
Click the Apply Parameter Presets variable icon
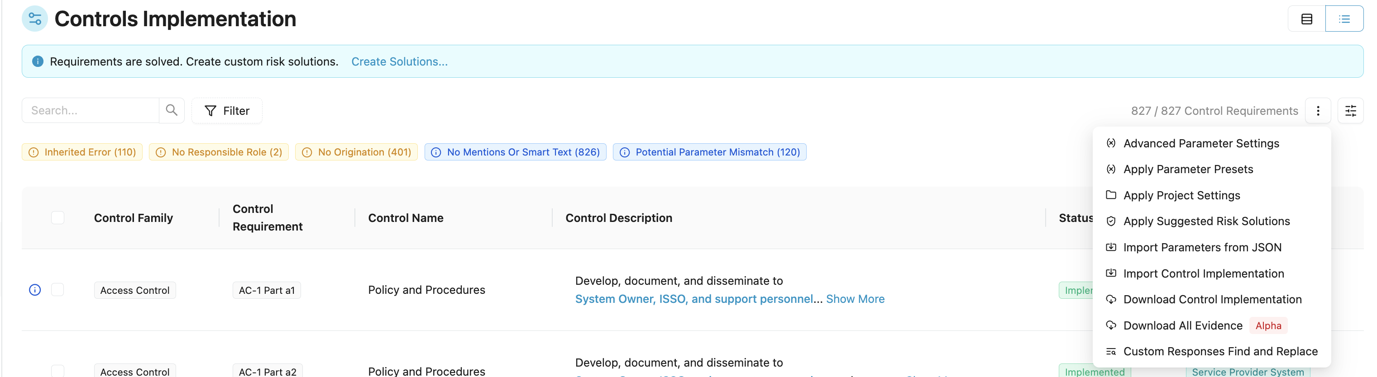pos(1111,169)
